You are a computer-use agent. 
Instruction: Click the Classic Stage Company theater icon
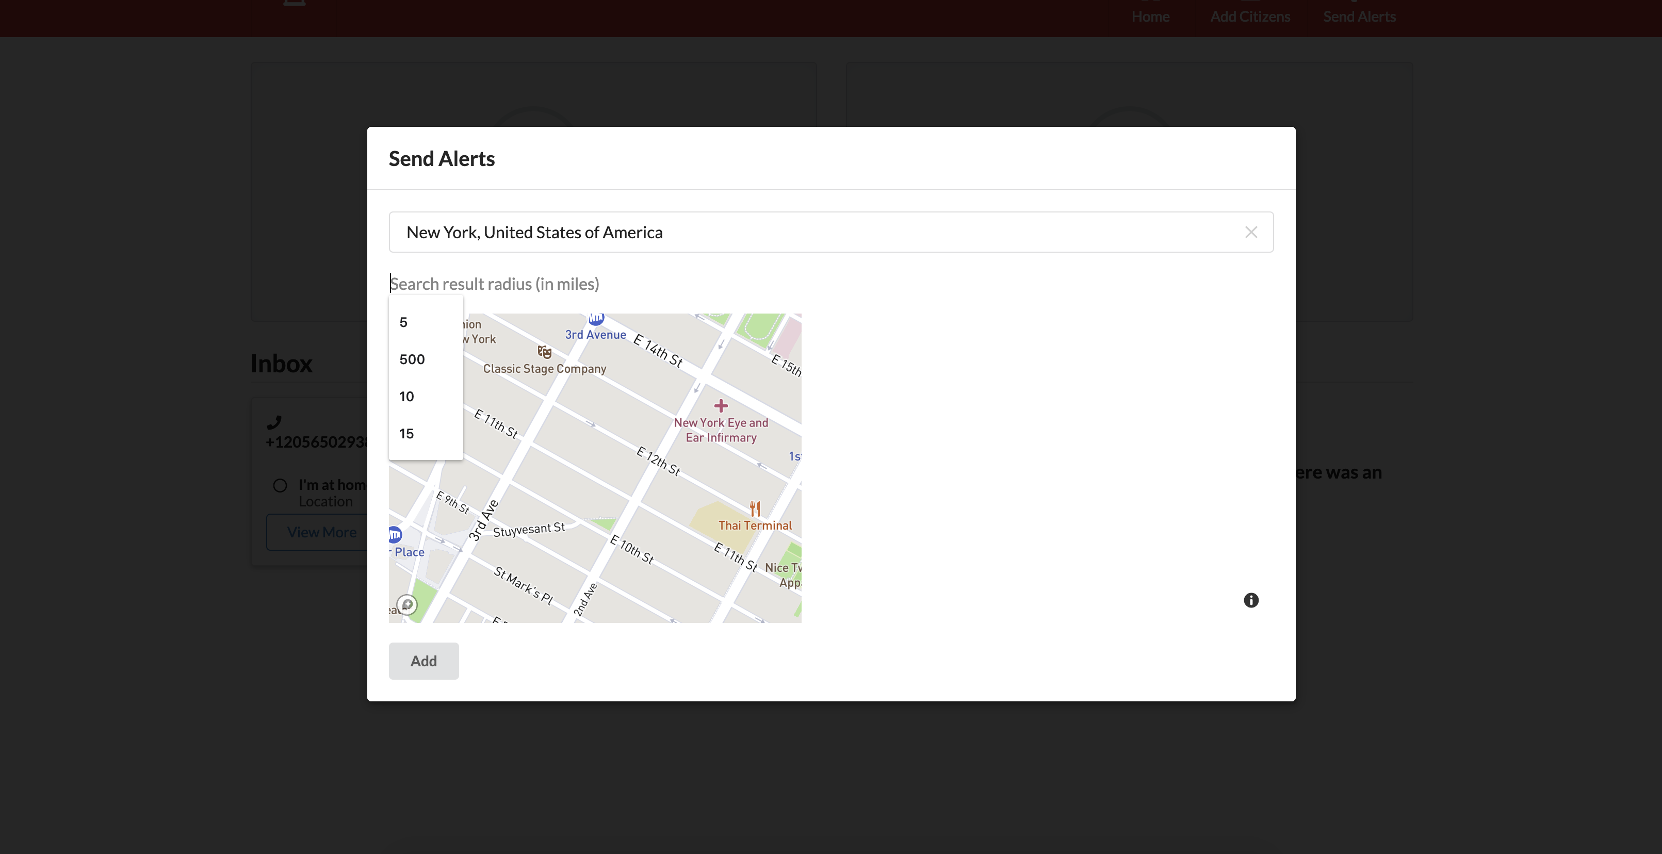pos(545,352)
